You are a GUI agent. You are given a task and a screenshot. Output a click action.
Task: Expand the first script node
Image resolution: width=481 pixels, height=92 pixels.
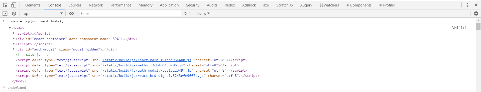[14, 33]
